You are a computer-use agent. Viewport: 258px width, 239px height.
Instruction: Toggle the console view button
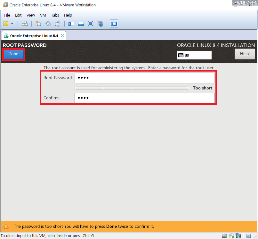114,24
